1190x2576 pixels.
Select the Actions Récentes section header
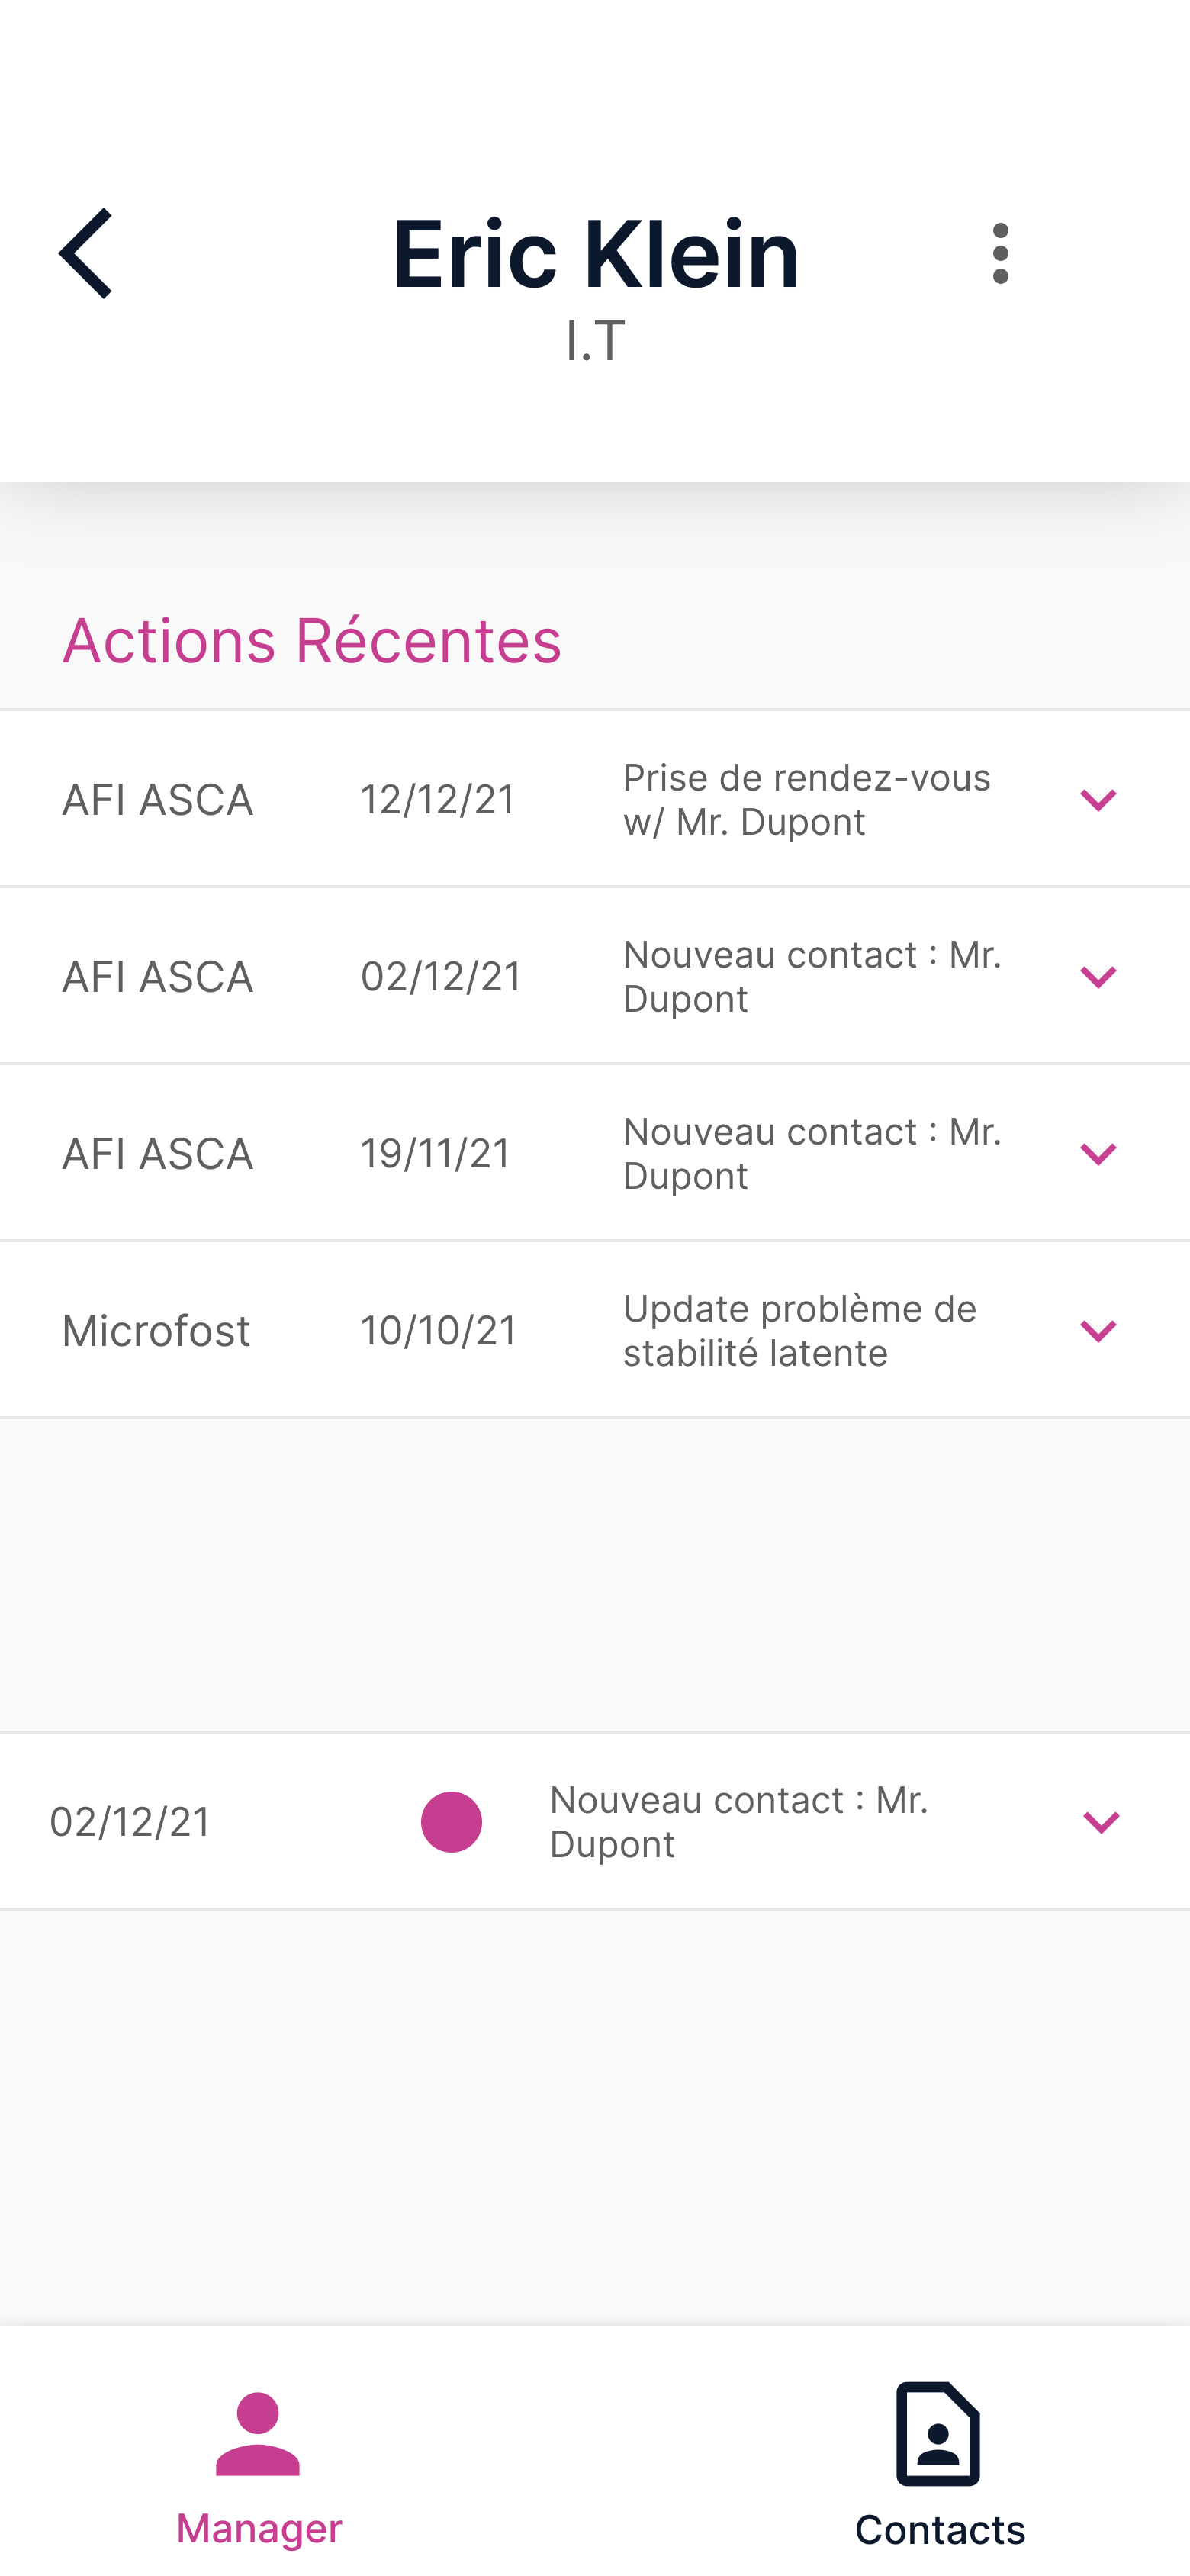coord(312,640)
